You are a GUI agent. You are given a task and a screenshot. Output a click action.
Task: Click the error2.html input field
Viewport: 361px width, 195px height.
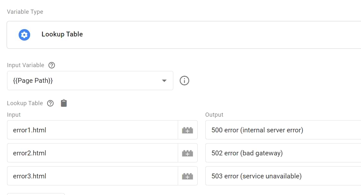click(x=92, y=153)
